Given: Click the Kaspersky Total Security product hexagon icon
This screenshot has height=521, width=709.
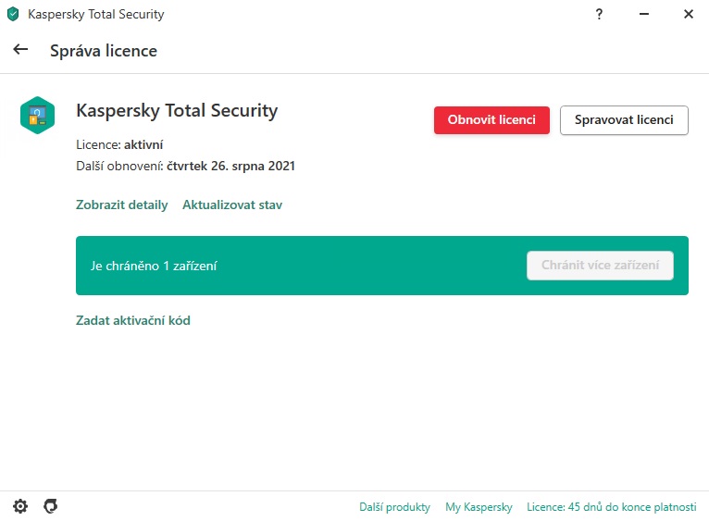Looking at the screenshot, I should pos(38,115).
